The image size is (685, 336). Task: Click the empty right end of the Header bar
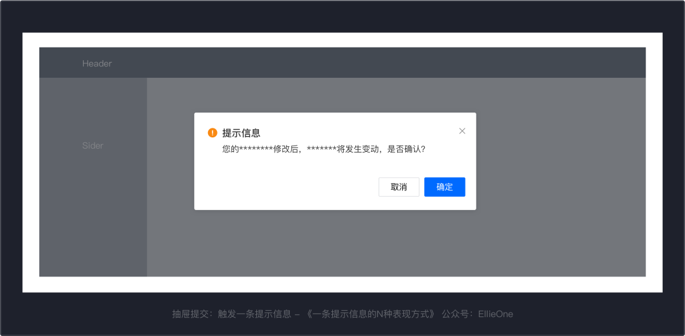click(x=571, y=63)
